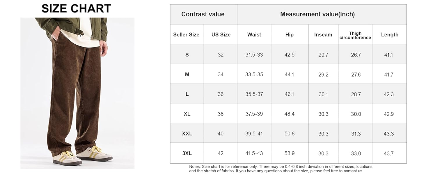Select the S seller size row label
426x174 pixels.
[187, 55]
